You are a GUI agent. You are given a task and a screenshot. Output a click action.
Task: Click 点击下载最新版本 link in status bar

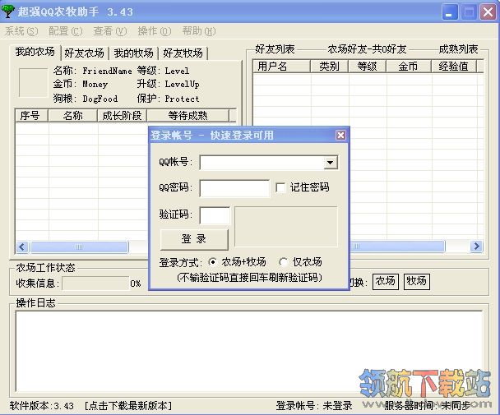(128, 406)
